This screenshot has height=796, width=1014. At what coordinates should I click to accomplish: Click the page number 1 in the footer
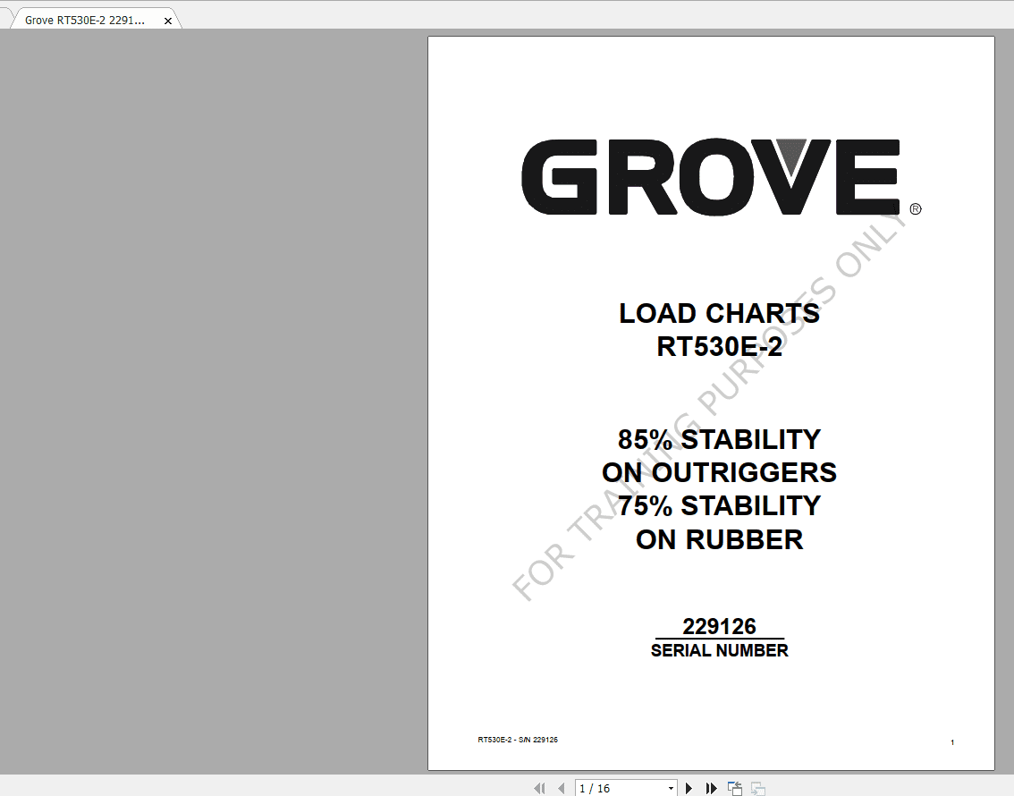point(953,741)
